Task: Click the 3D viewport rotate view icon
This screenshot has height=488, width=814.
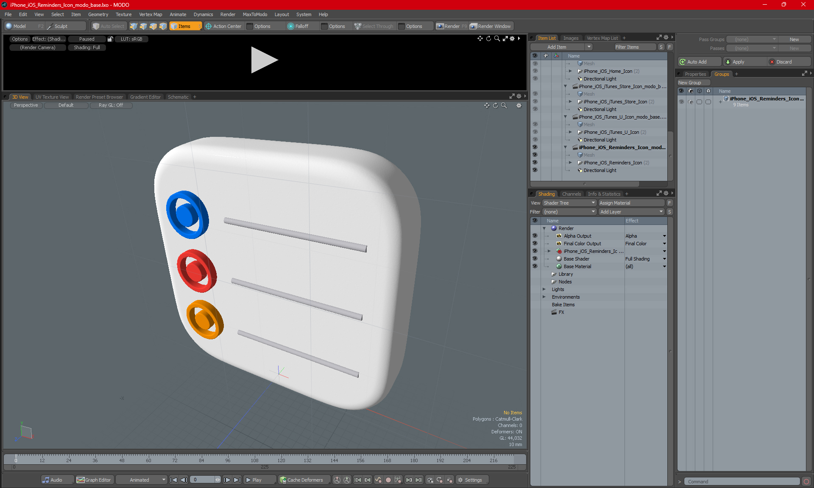Action: (x=495, y=105)
